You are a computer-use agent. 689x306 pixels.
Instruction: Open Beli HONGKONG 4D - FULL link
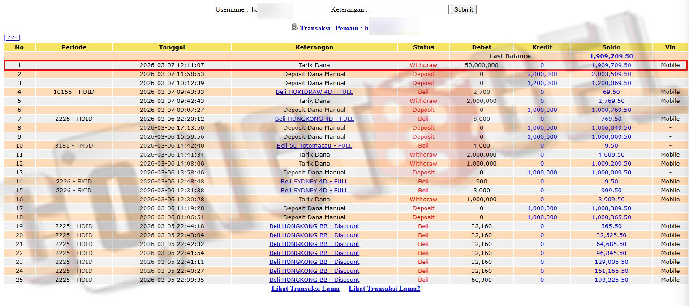tap(314, 119)
